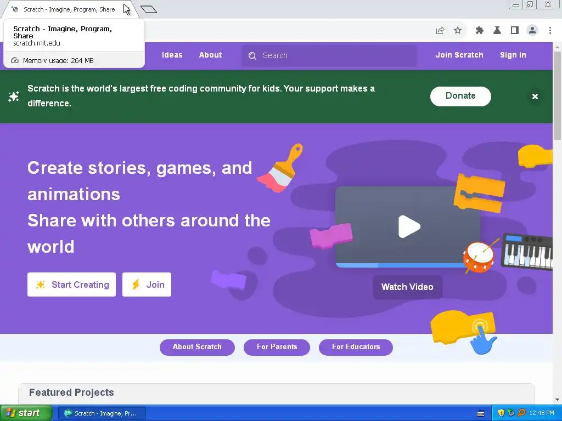Click the share page icon in the address bar
The image size is (562, 421).
440,31
